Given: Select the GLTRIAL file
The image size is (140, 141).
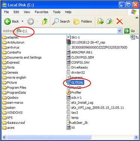Looking at the screenshot, I should 76,82.
